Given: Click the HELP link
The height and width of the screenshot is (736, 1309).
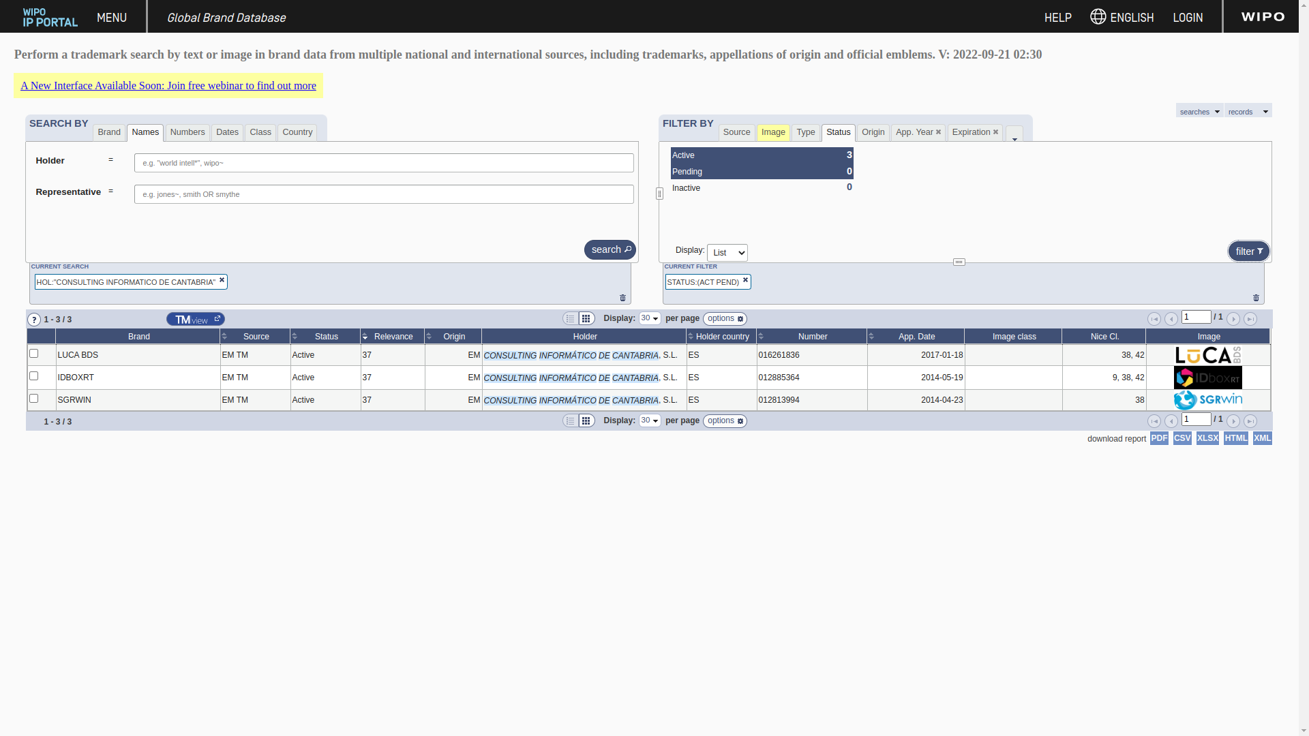Looking at the screenshot, I should click(1058, 17).
